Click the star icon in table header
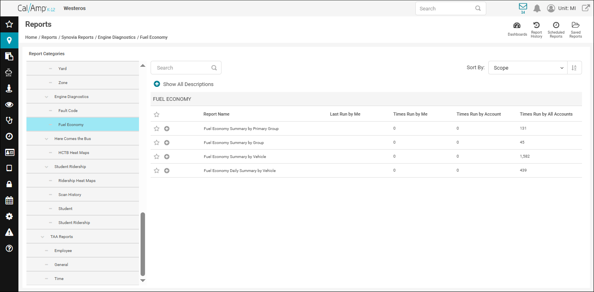Viewport: 594px width, 292px height. coord(157,114)
